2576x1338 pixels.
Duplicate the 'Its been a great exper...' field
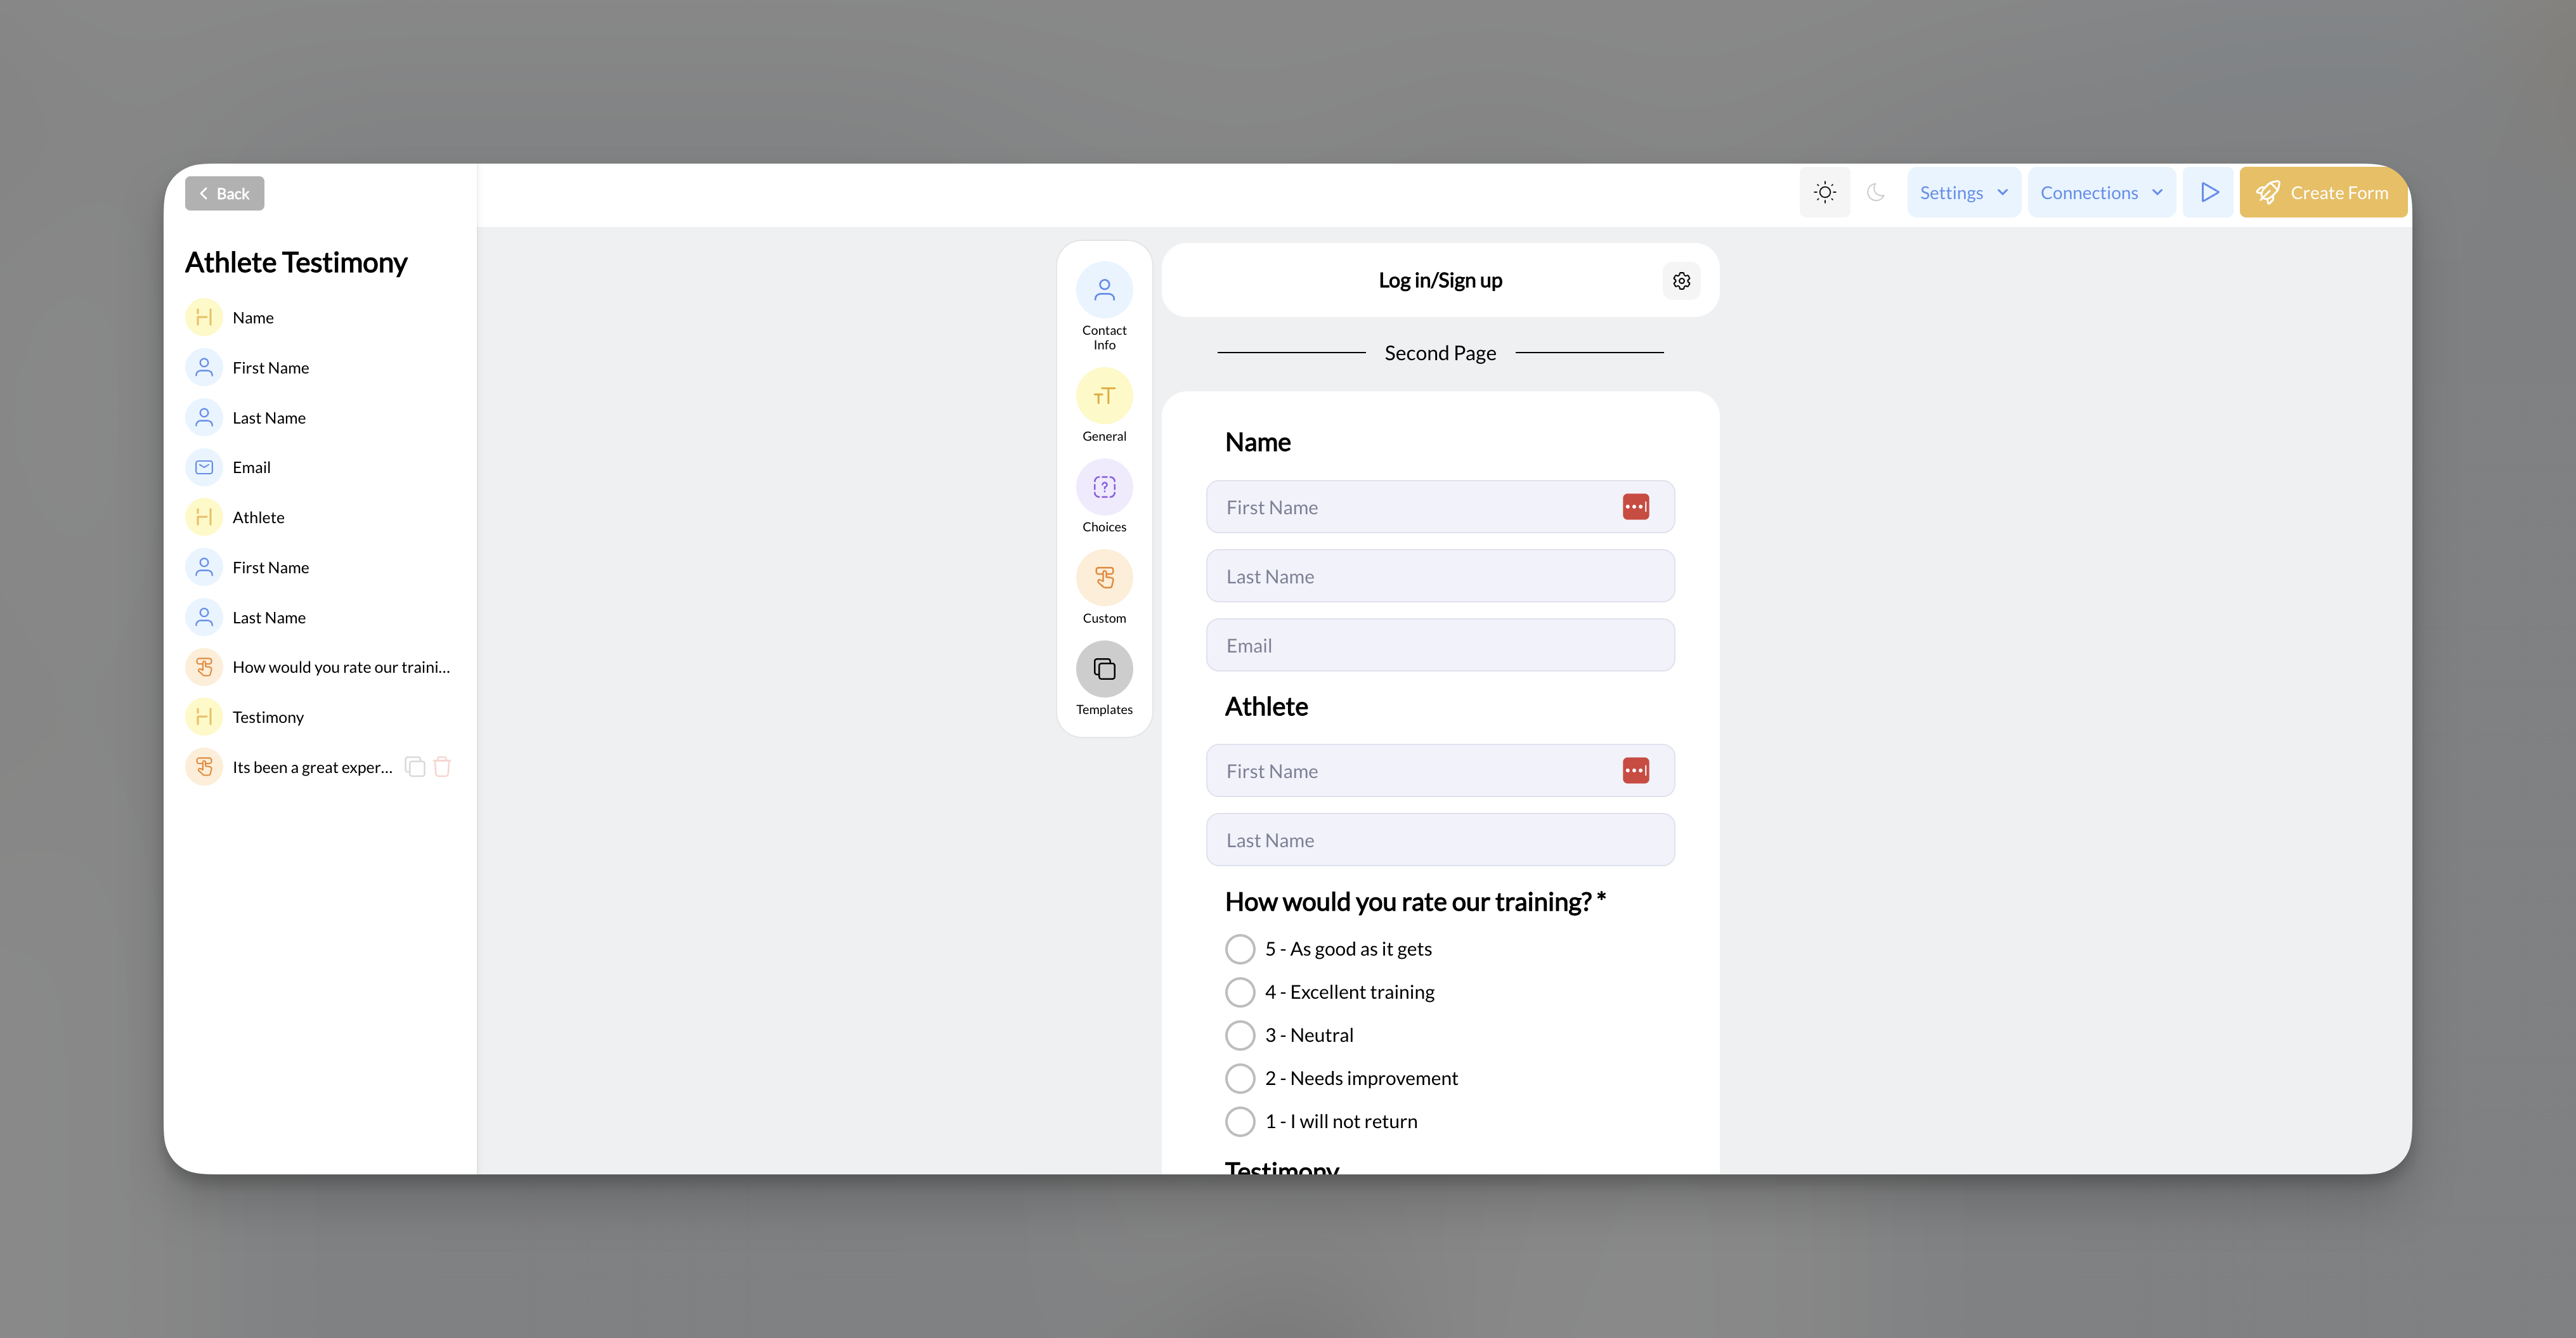pyautogui.click(x=415, y=767)
